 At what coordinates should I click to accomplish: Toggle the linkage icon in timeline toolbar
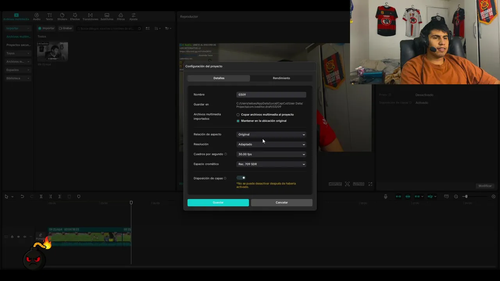pyautogui.click(x=417, y=197)
